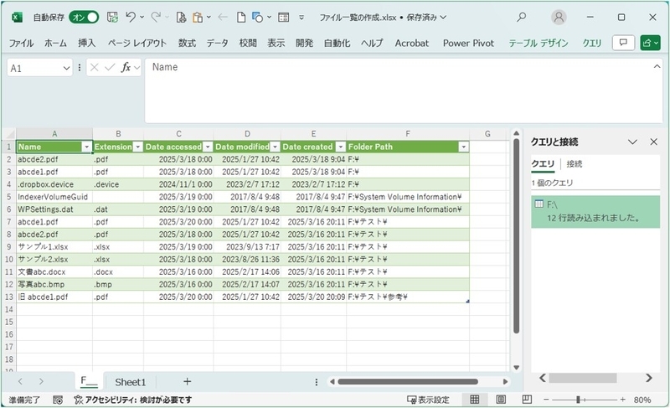Click the Save icon in quick access toolbar
This screenshot has height=408, width=670.
coord(112,17)
